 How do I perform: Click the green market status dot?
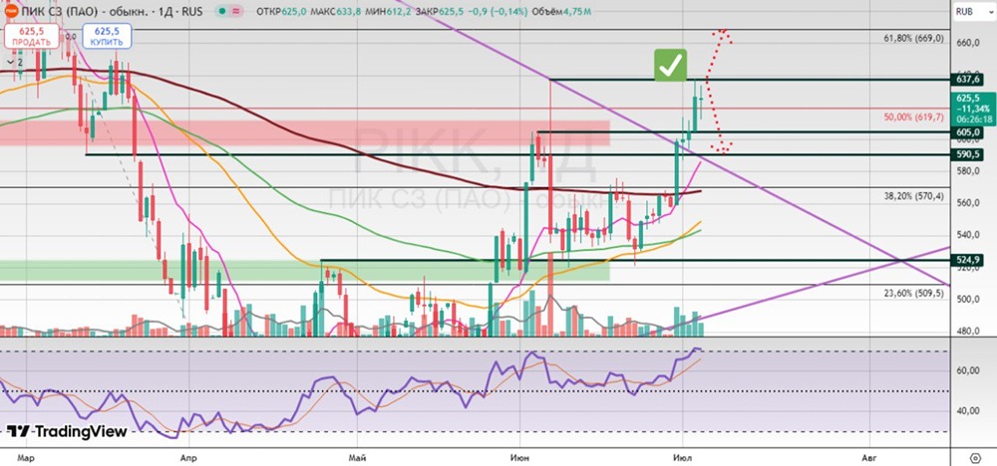coord(220,11)
